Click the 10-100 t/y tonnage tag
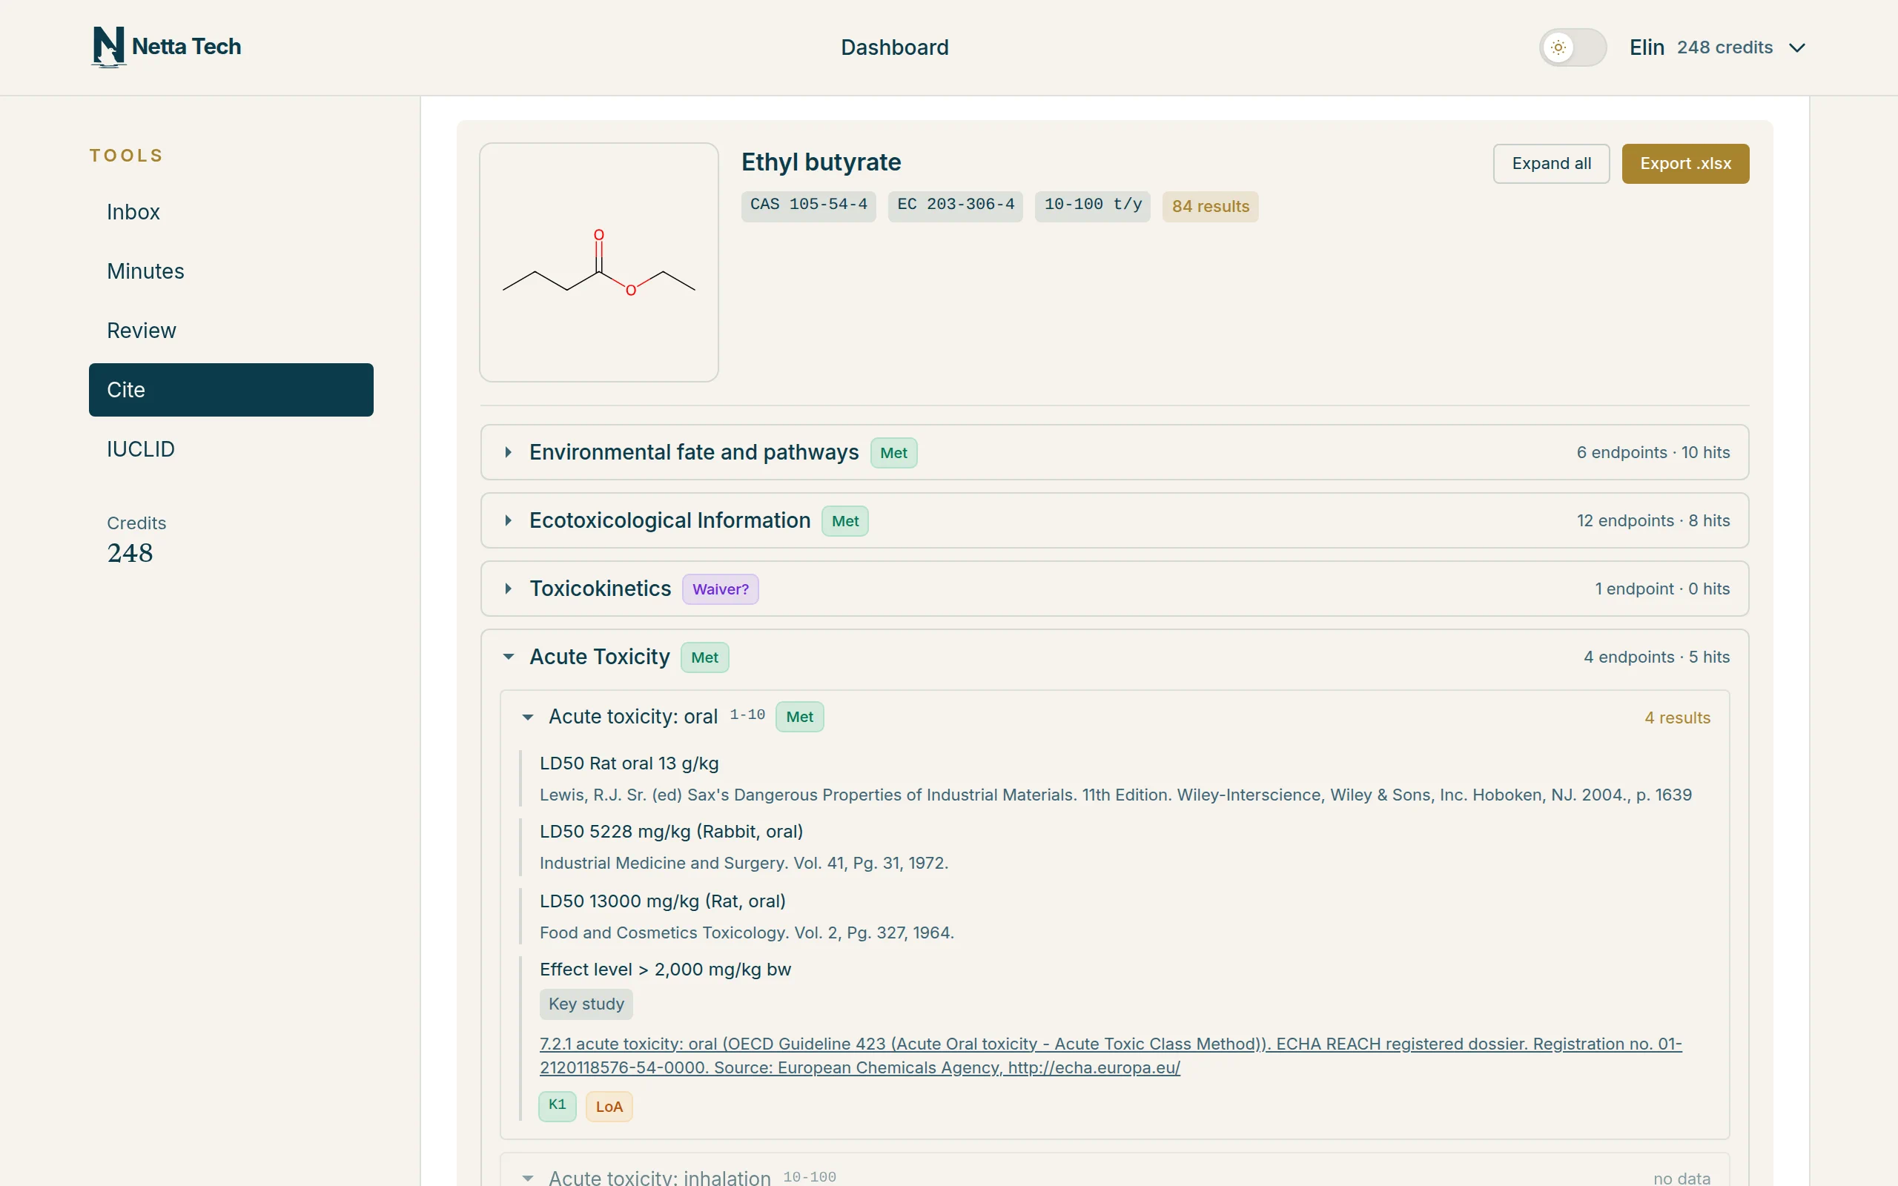This screenshot has width=1898, height=1186. [x=1092, y=205]
